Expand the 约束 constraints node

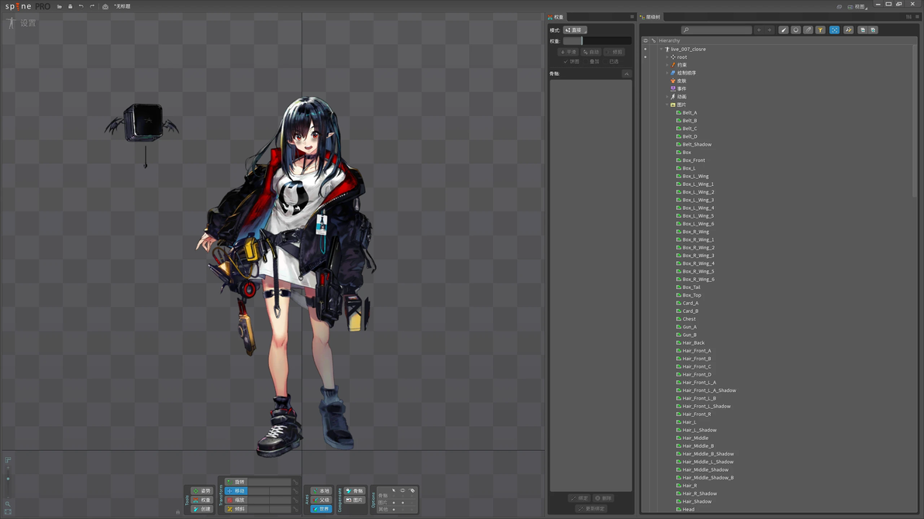667,65
